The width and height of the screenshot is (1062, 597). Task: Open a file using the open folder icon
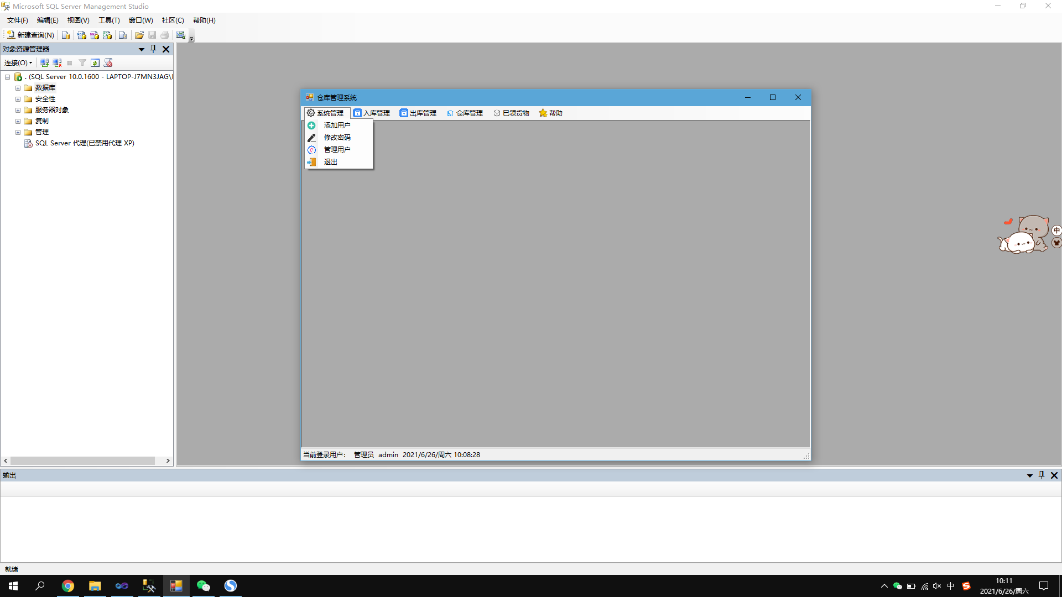pos(139,35)
